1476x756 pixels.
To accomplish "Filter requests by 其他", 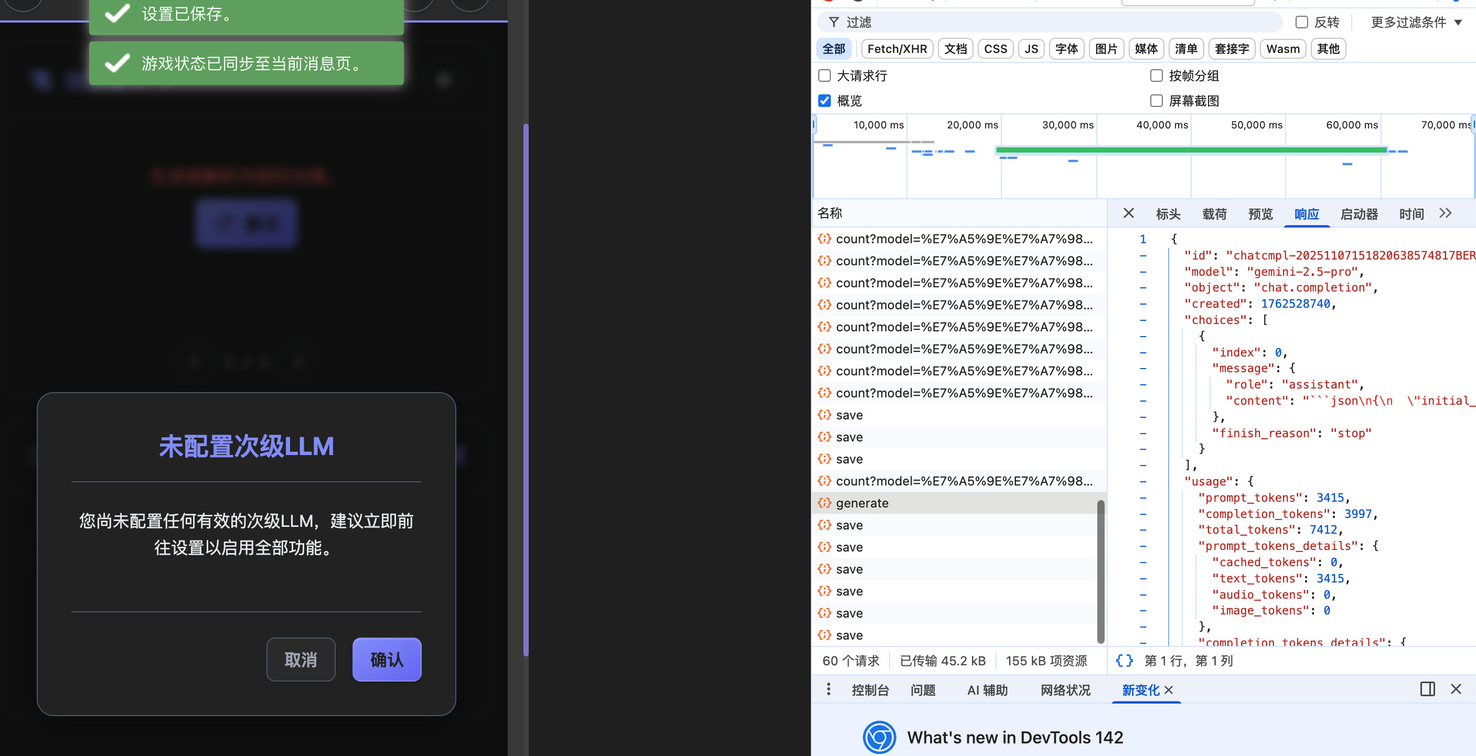I will coord(1328,49).
